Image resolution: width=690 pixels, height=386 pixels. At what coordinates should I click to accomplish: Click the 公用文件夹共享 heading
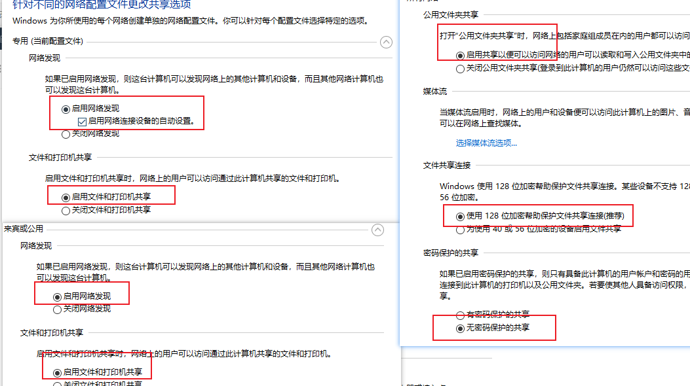pos(451,15)
